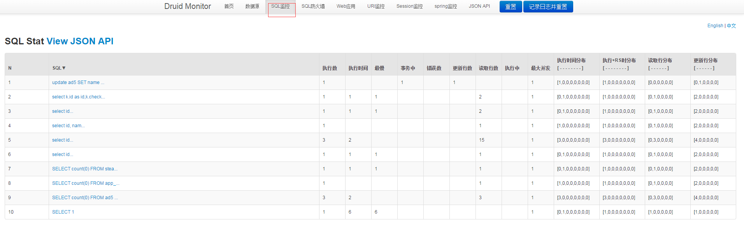Open the View JSON API link

tap(80, 41)
